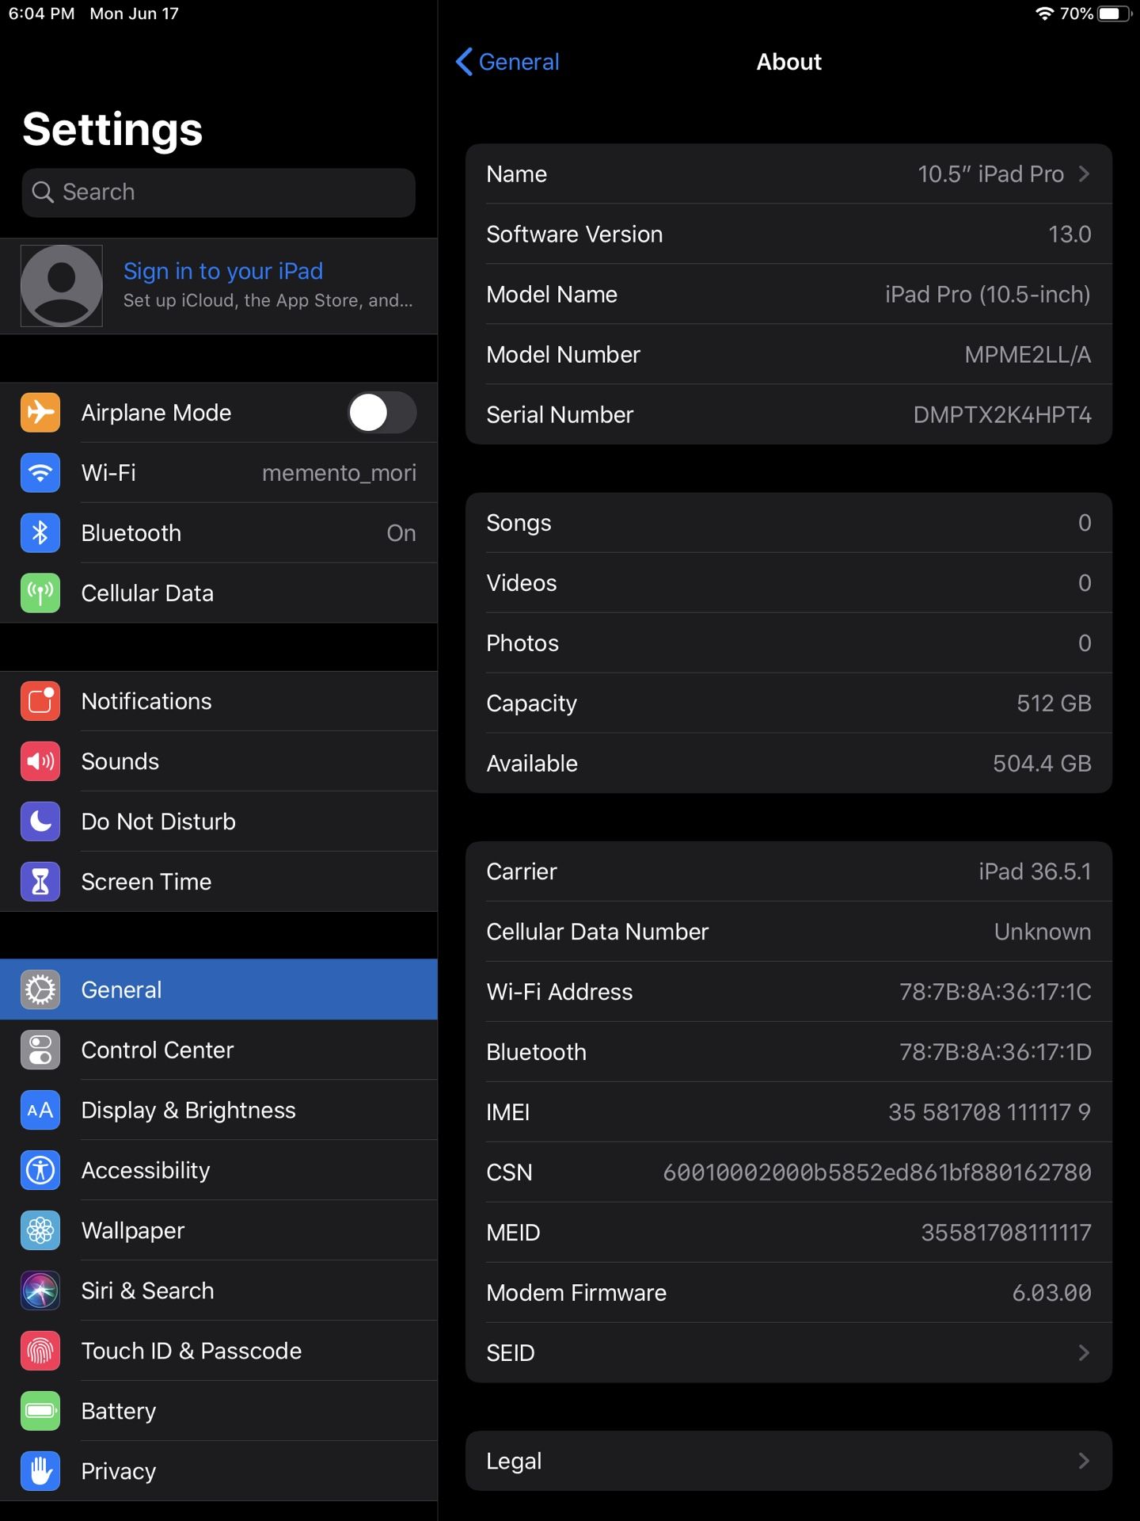Open Display & Brightness label
This screenshot has width=1140, height=1521.
(188, 1110)
